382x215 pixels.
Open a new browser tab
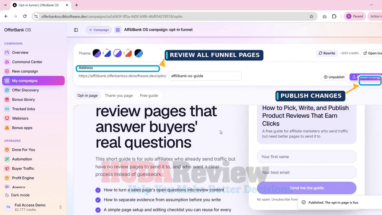pyautogui.click(x=76, y=5)
